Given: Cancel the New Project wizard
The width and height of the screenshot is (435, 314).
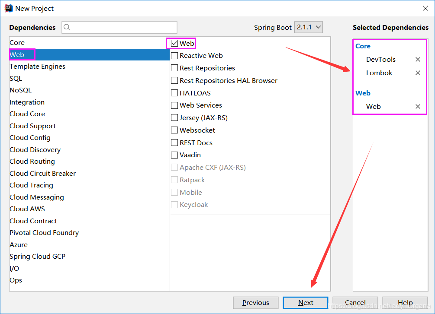Looking at the screenshot, I should [x=355, y=303].
